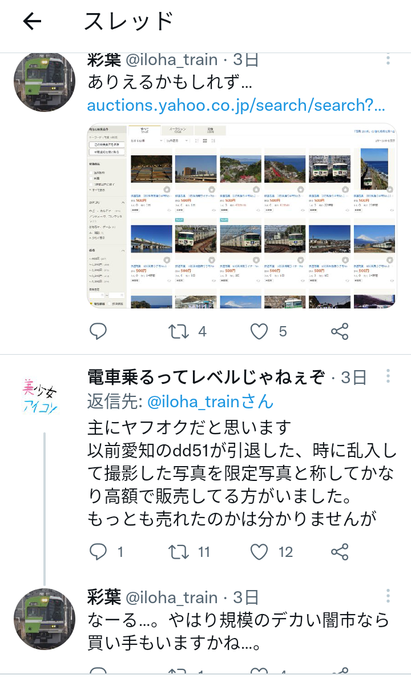Share the 電車乗るってレベルじゃねぇぞ tweet
This screenshot has height=678, width=411.
pos(340,552)
